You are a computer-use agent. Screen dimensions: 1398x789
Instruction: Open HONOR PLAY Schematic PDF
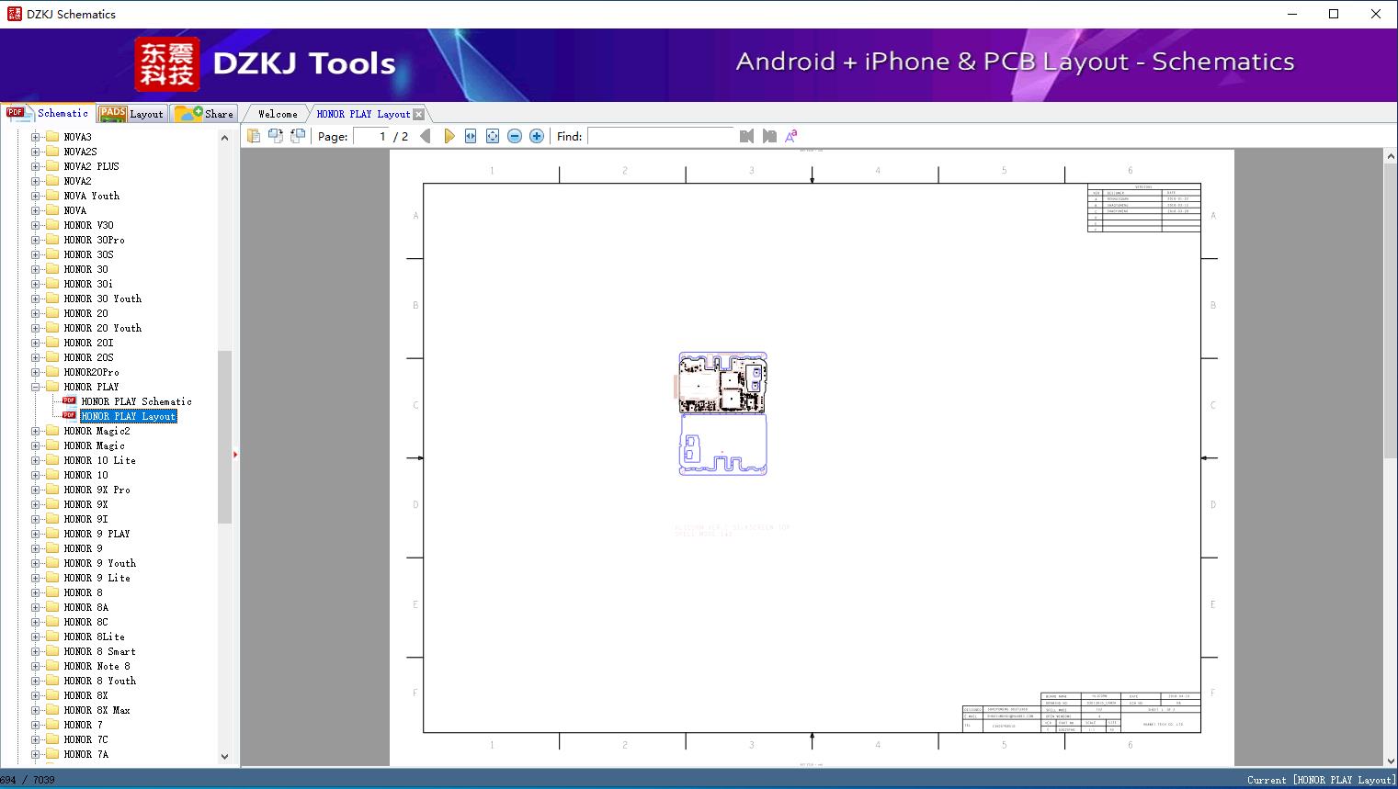point(136,401)
